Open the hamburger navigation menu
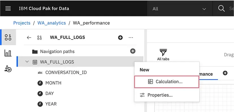 [x=8, y=8]
